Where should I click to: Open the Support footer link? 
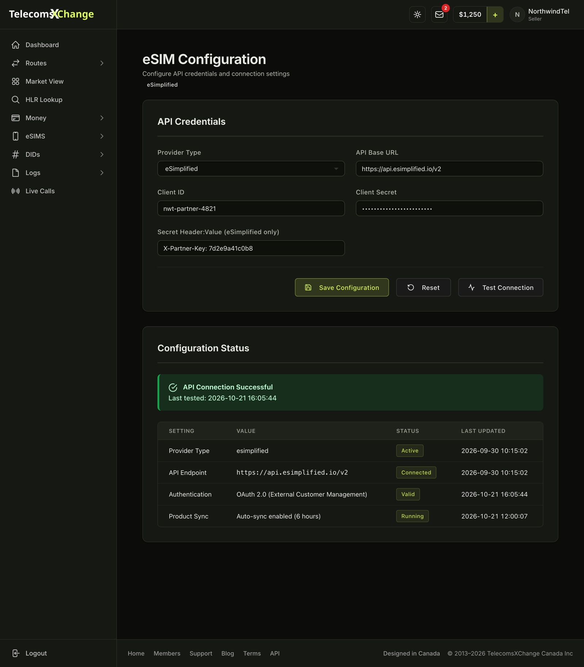click(x=201, y=653)
